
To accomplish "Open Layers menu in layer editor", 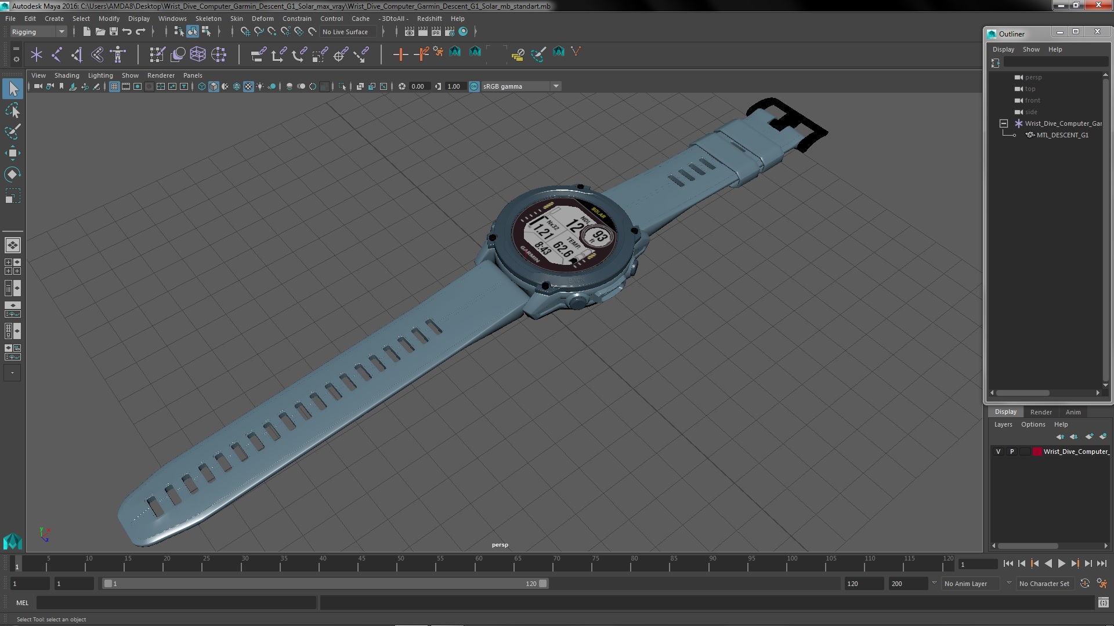I will (x=1003, y=424).
